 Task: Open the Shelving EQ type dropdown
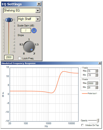tap(38, 10)
